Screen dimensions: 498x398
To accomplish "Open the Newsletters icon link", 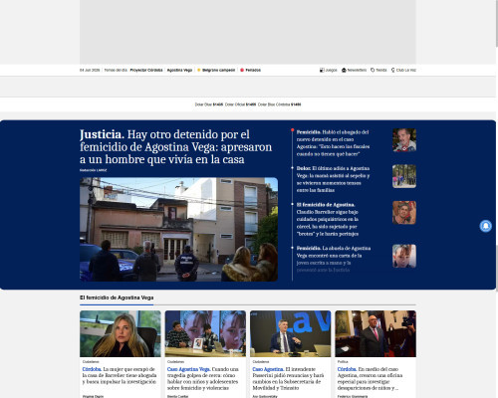I will tap(354, 70).
